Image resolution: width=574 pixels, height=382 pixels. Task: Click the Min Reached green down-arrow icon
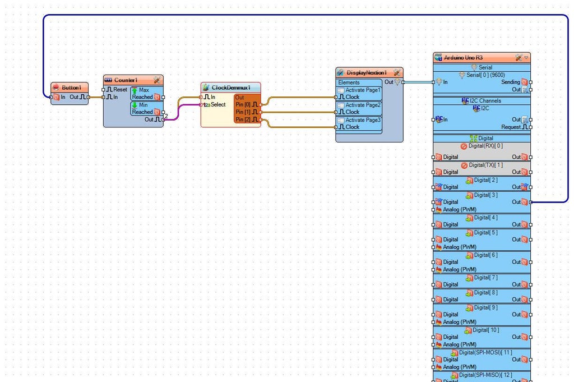point(135,105)
